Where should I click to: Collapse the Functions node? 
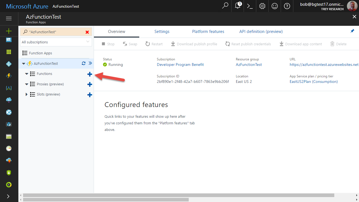pyautogui.click(x=27, y=74)
